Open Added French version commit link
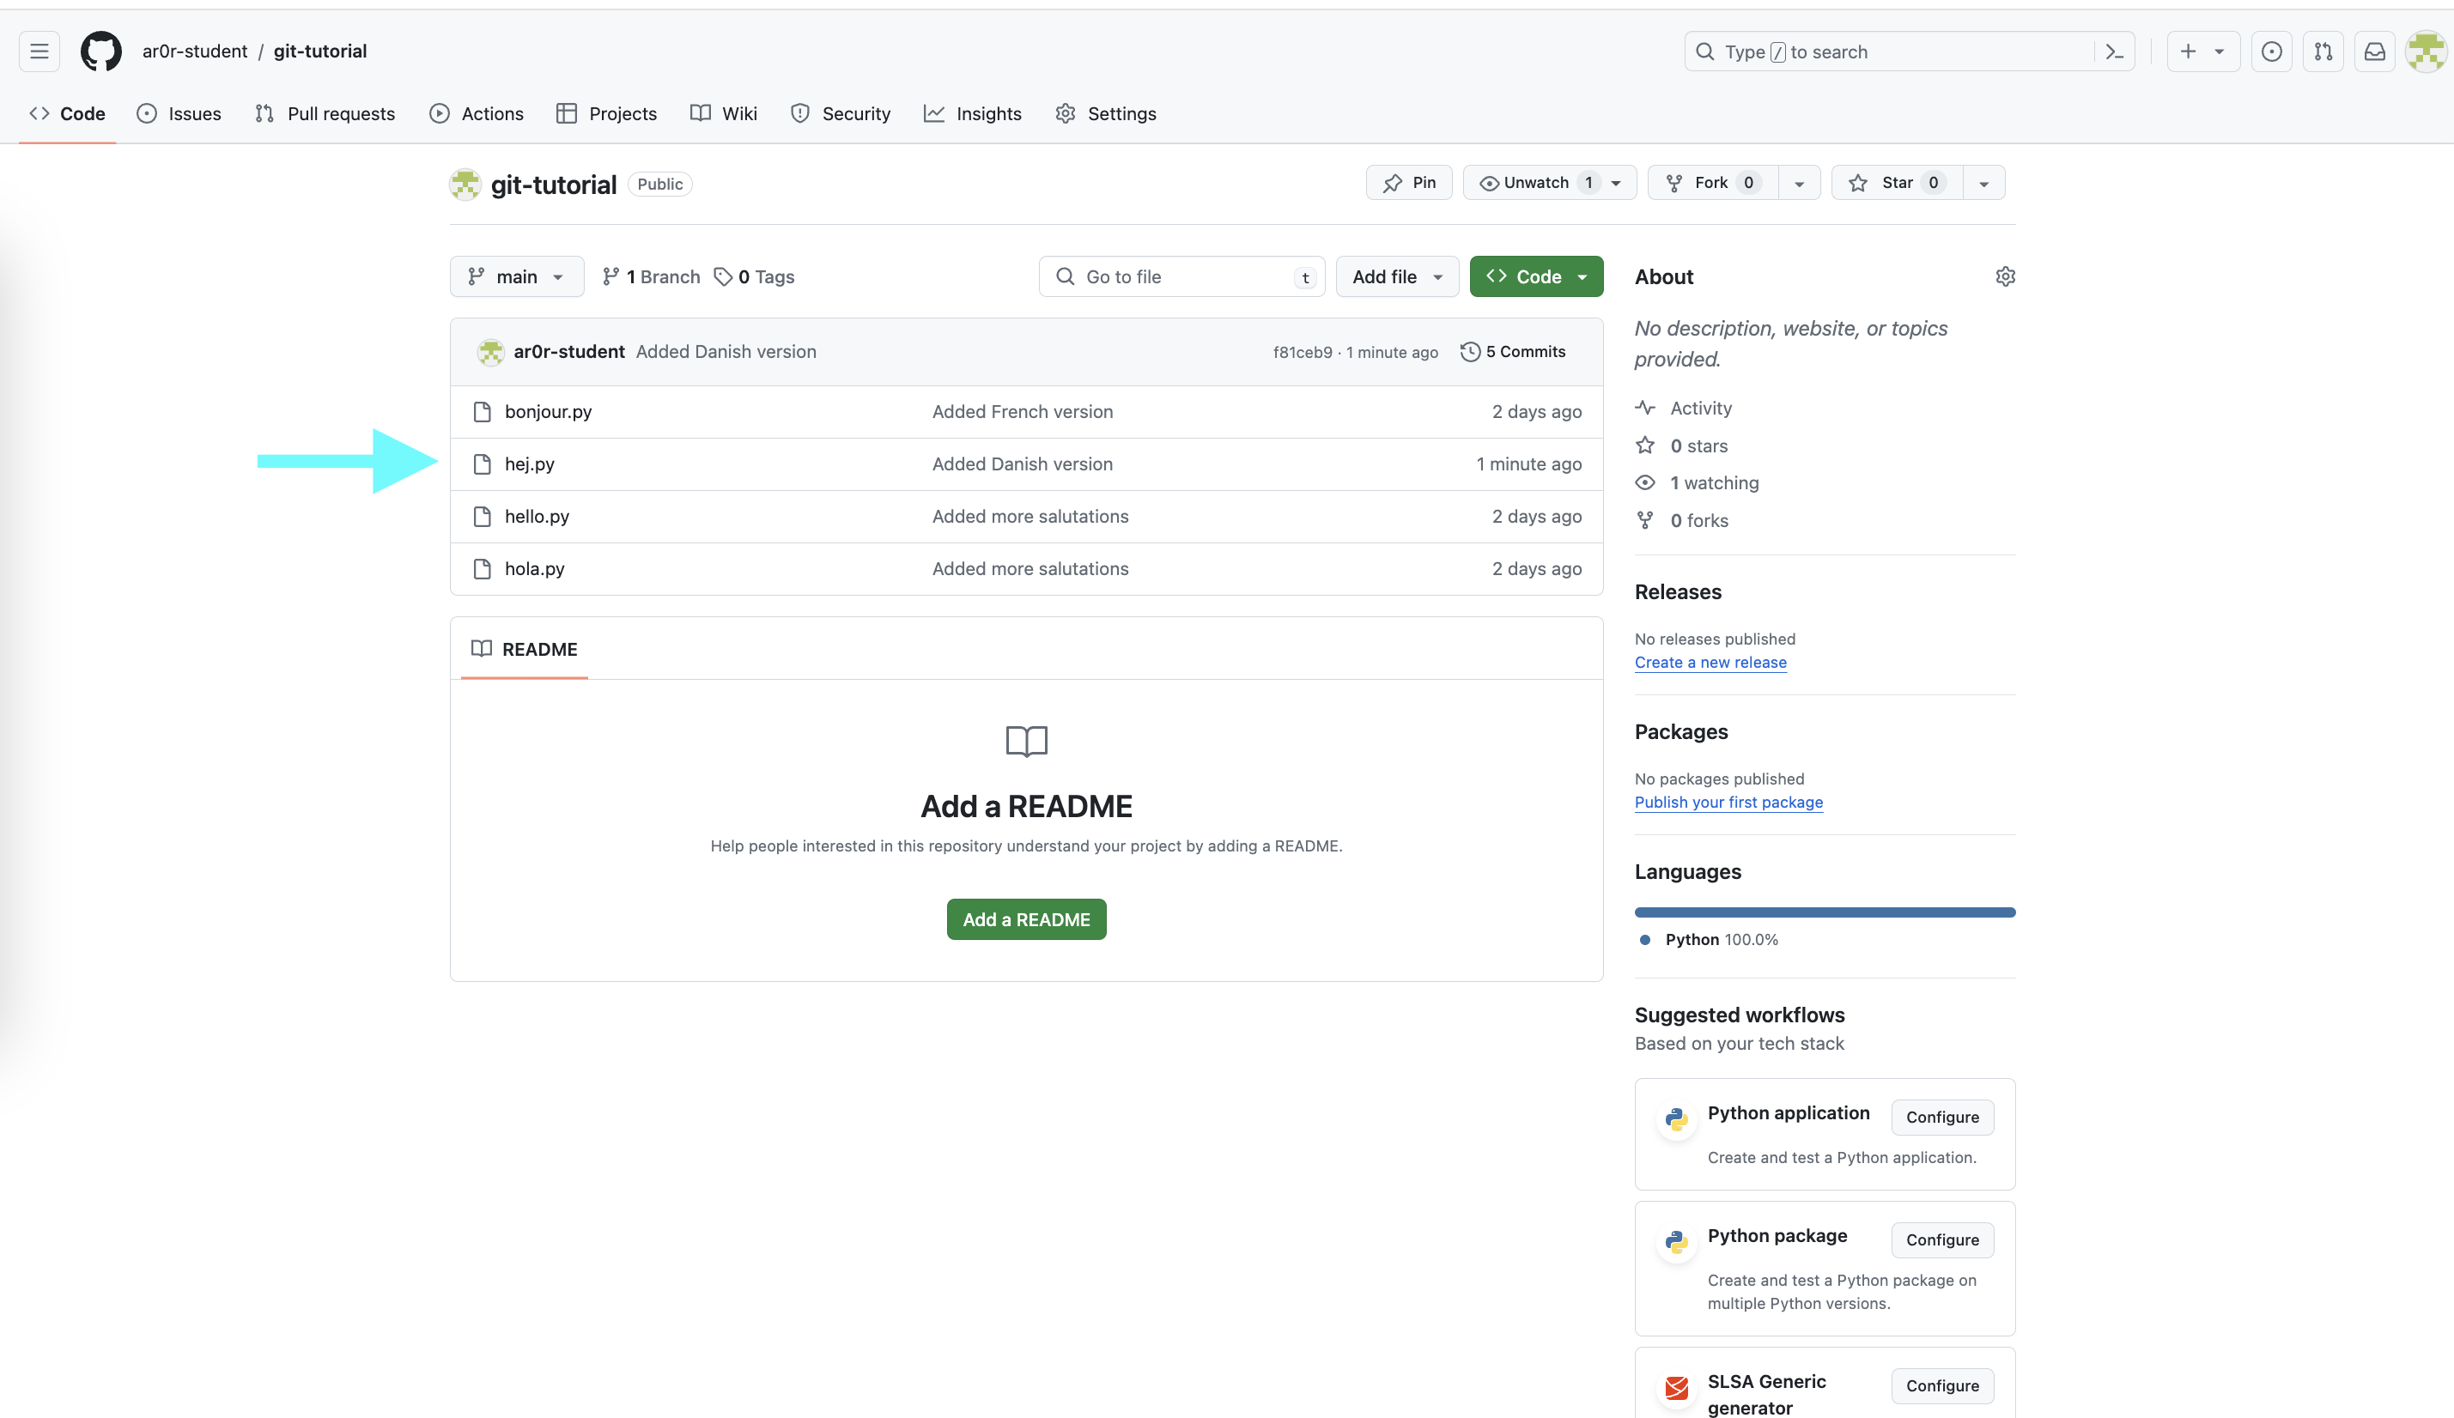Screen dimensions: 2454x1418 pos(1023,412)
